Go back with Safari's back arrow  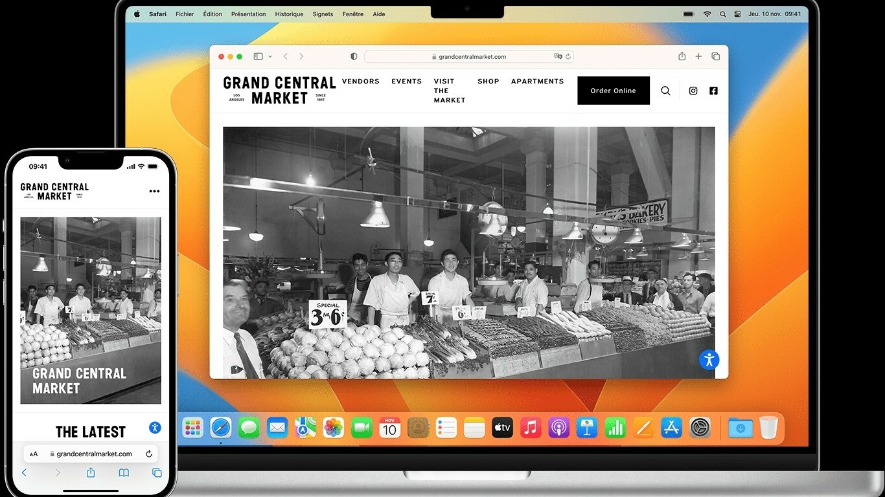(x=285, y=56)
